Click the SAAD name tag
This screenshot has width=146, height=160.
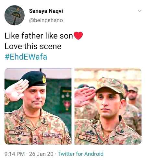(x=88, y=139)
